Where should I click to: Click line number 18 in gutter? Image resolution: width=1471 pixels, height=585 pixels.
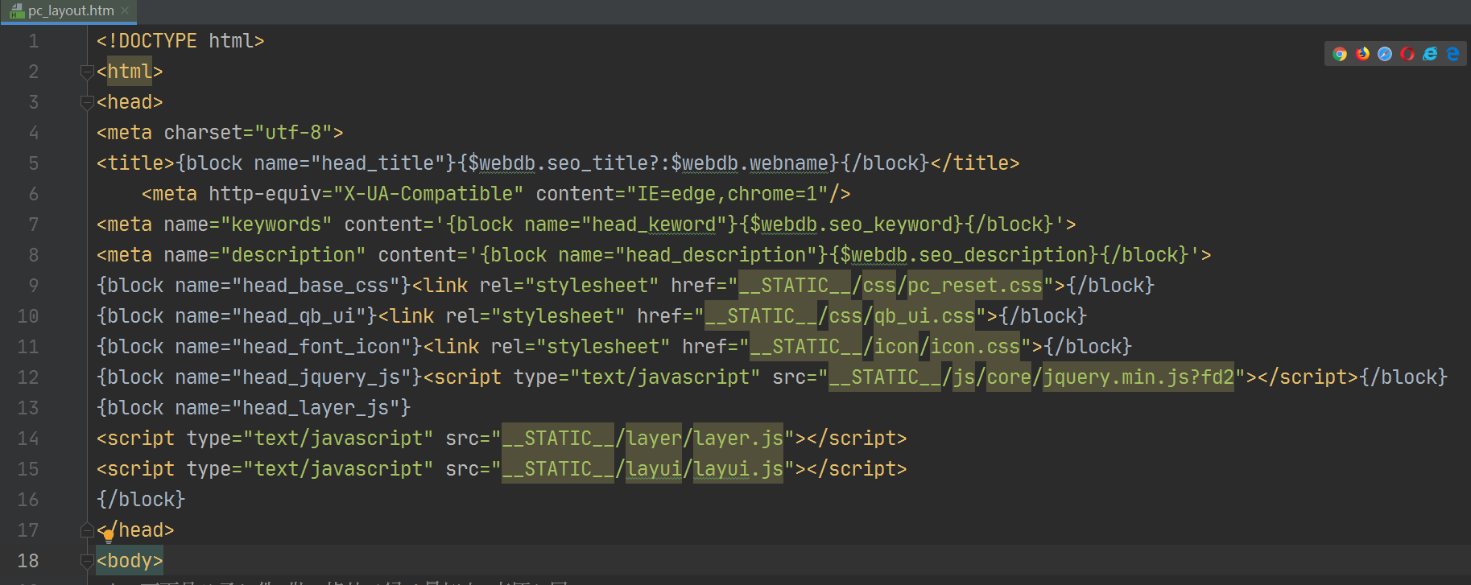(28, 561)
